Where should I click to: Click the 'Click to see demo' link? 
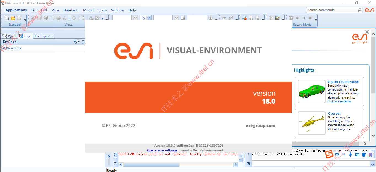pyautogui.click(x=339, y=101)
